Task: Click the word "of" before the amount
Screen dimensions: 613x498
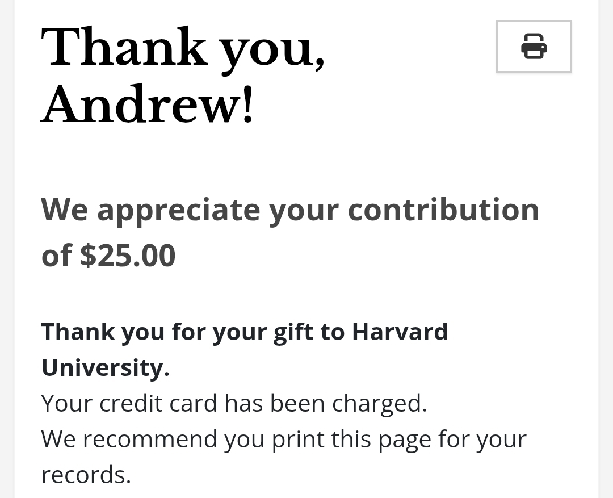Action: [x=56, y=256]
